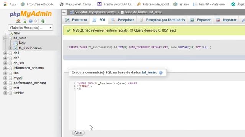Click the mysql database cylinder icon
Viewport: 245px width, 137px height.
11,78
